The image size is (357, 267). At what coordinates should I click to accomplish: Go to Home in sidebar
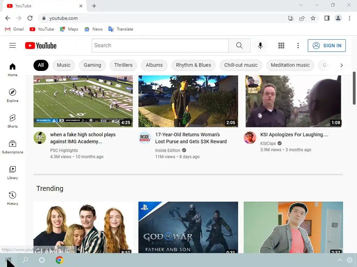pos(13,70)
